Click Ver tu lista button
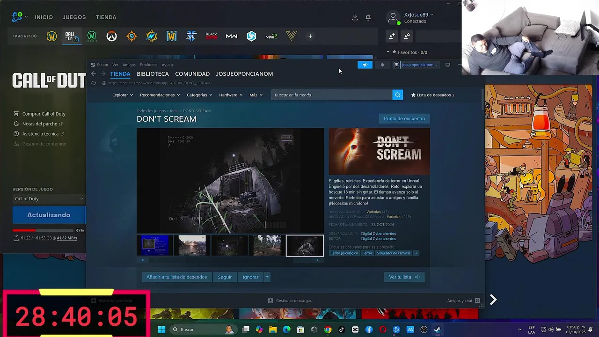This screenshot has width=599, height=337. click(404, 277)
